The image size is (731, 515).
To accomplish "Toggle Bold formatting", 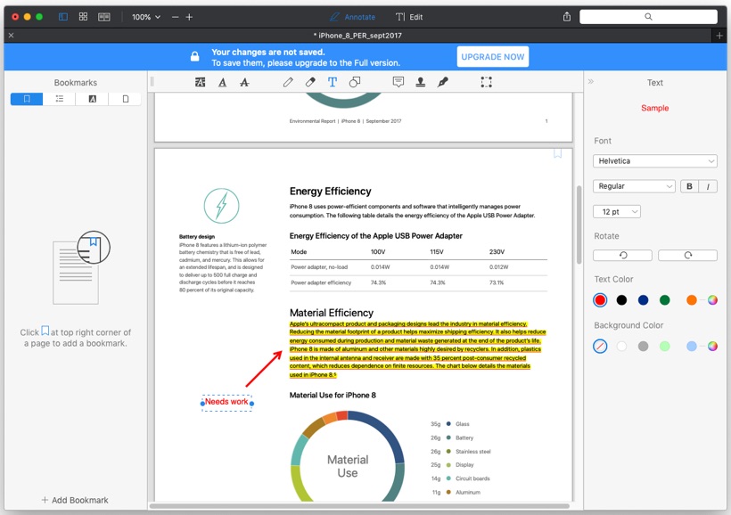I will (x=689, y=186).
